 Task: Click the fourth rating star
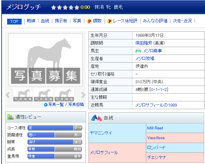pos(71,7)
